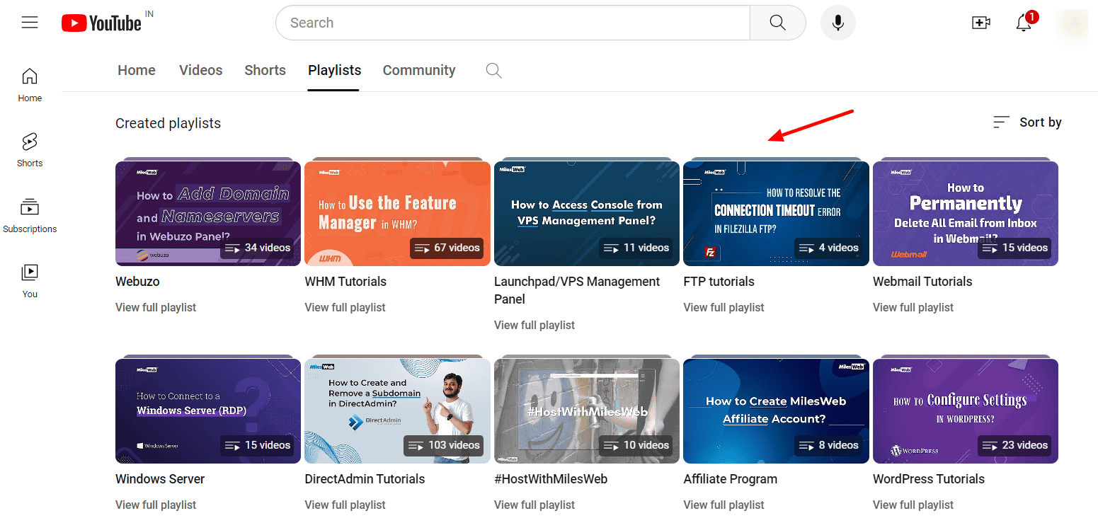Open the You library icon

tap(30, 280)
